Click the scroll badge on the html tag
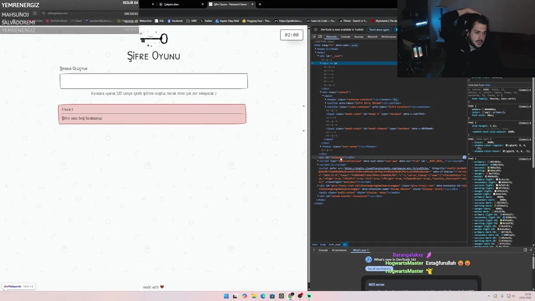The height and width of the screenshot is (301, 535). [x=354, y=45]
